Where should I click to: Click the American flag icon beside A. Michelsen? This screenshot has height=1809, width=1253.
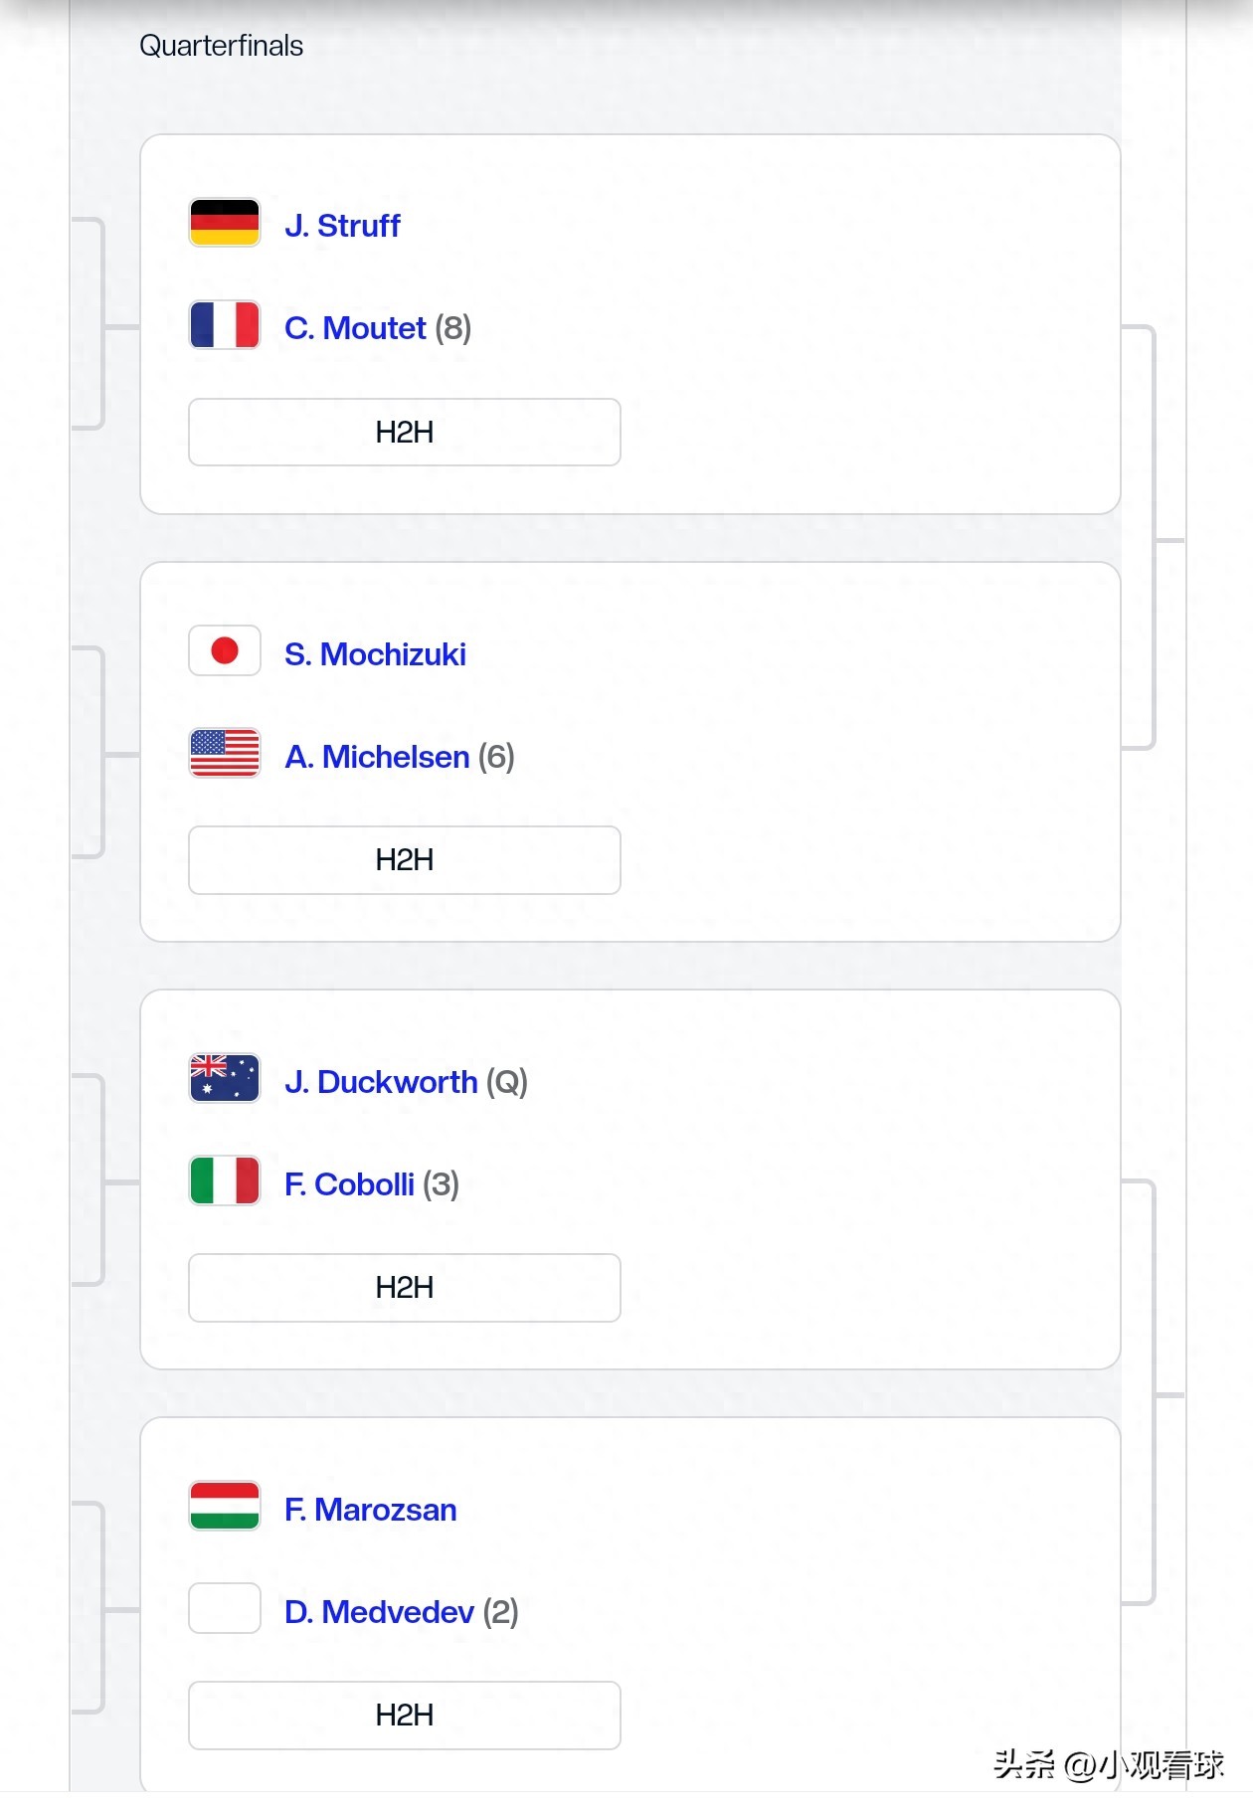click(x=225, y=754)
